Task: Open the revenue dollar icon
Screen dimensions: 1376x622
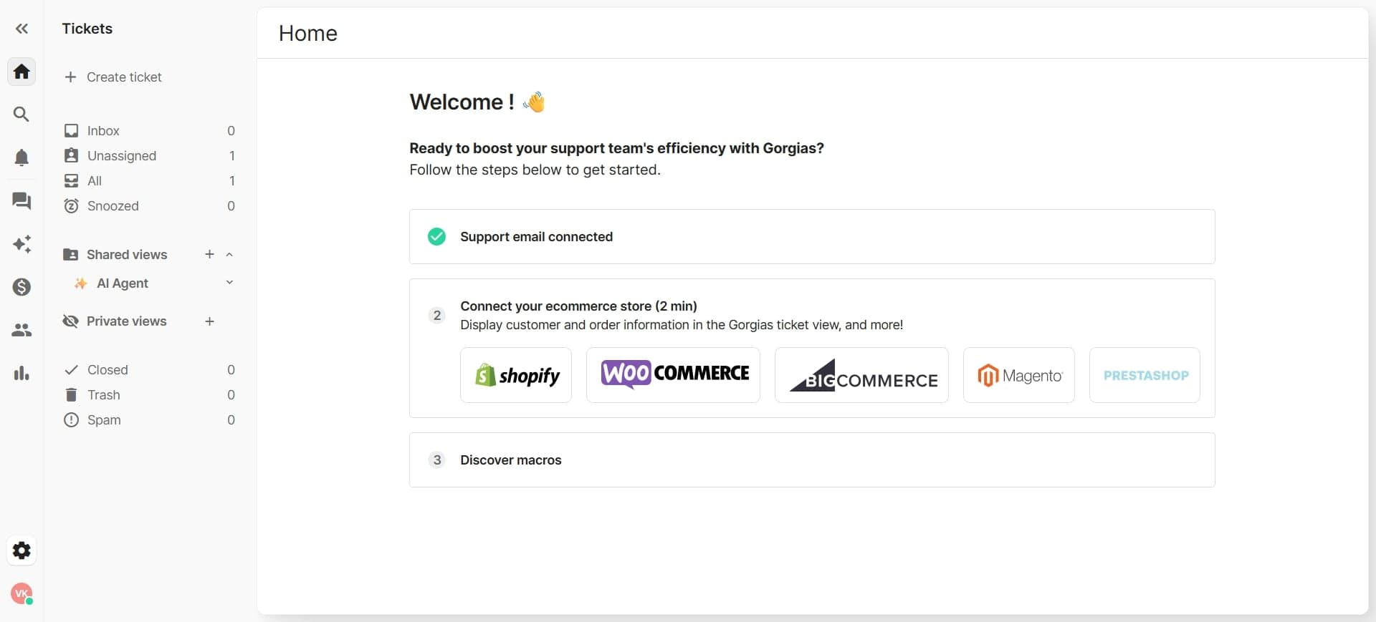Action: coord(21,287)
